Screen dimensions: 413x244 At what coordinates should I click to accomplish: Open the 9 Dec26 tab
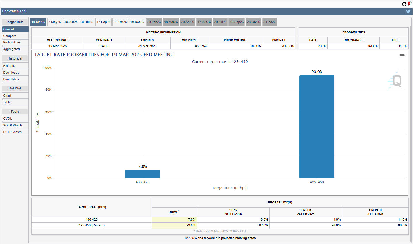270,22
